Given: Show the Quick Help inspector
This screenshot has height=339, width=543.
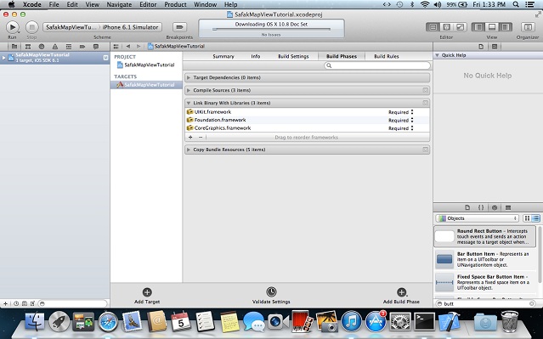Looking at the screenshot, I should [495, 47].
